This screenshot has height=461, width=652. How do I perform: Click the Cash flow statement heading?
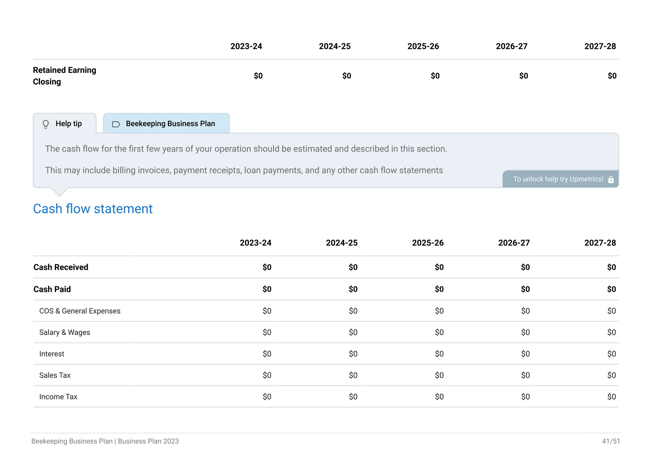pyautogui.click(x=93, y=209)
